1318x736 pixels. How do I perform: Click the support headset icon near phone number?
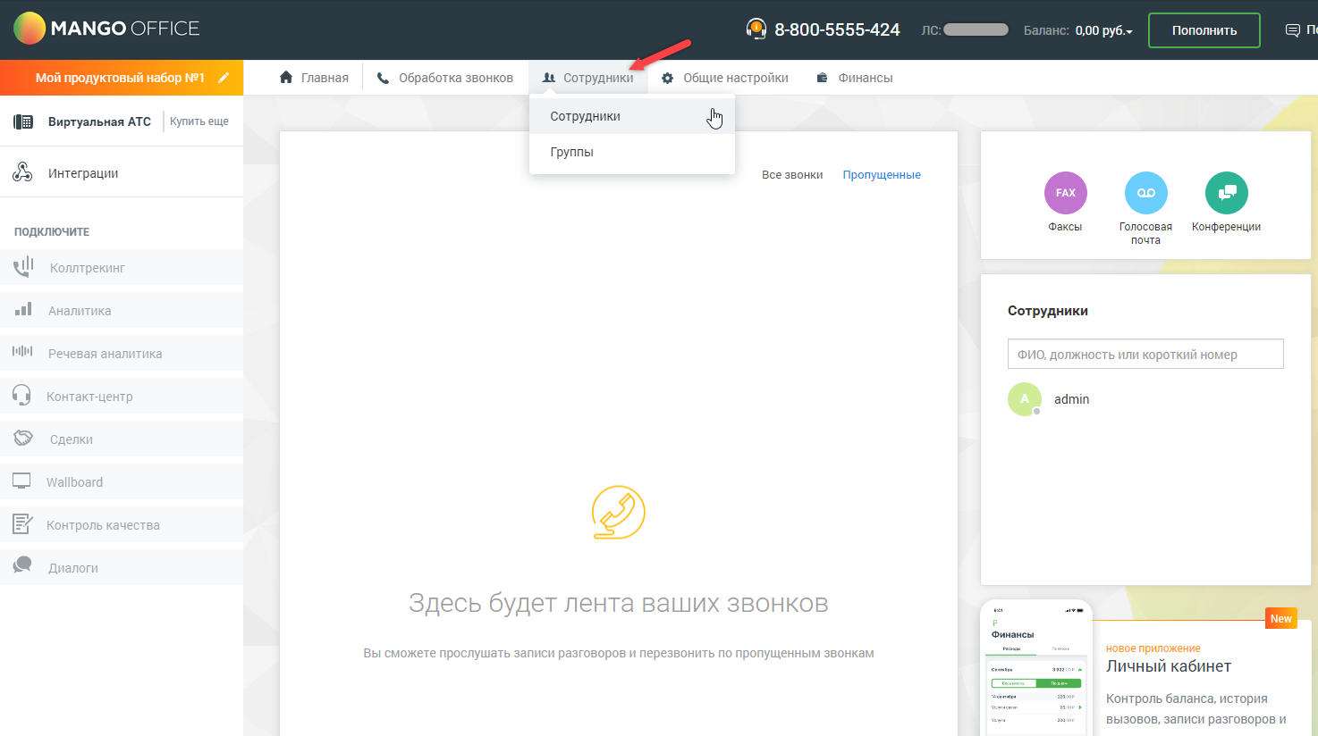point(756,29)
